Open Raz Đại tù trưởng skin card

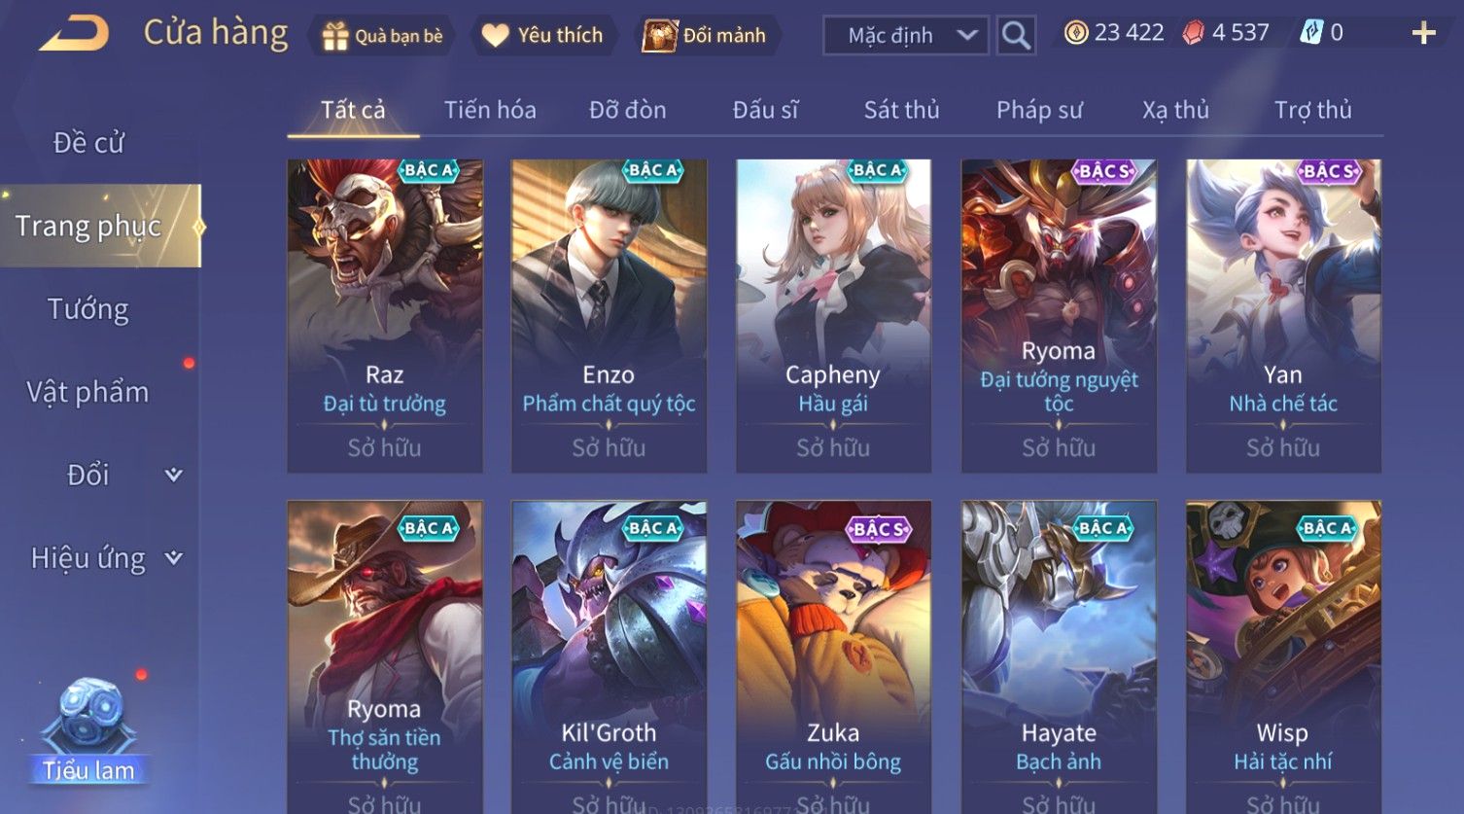pyautogui.click(x=385, y=316)
